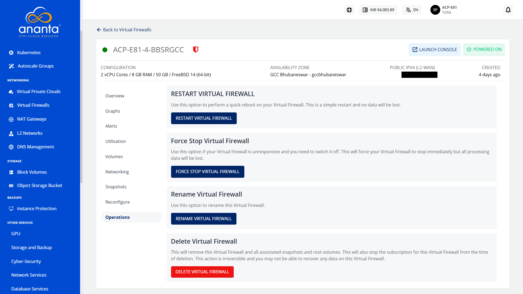Click the sidebar scrollbar
This screenshot has width=523, height=294.
click(x=81, y=106)
